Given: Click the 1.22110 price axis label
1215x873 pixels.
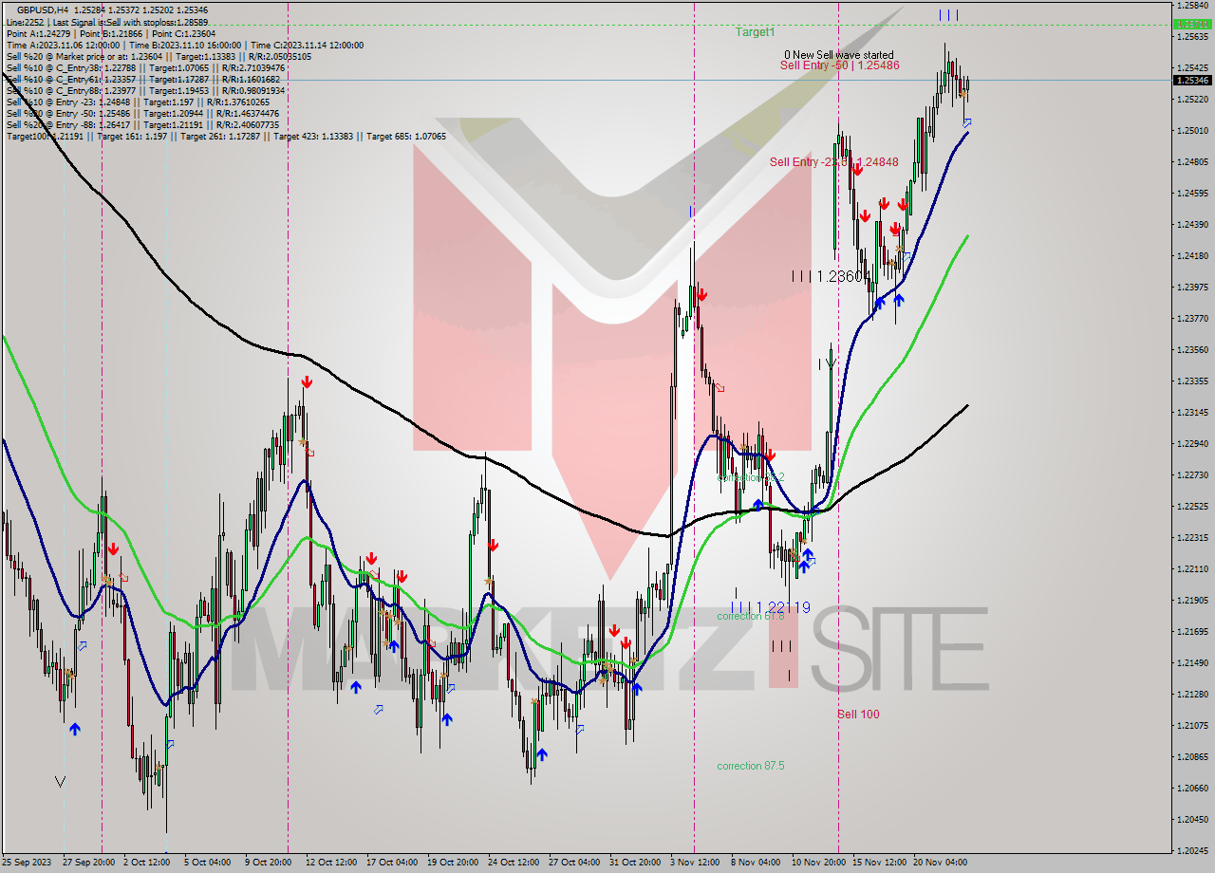Looking at the screenshot, I should pyautogui.click(x=1193, y=568).
